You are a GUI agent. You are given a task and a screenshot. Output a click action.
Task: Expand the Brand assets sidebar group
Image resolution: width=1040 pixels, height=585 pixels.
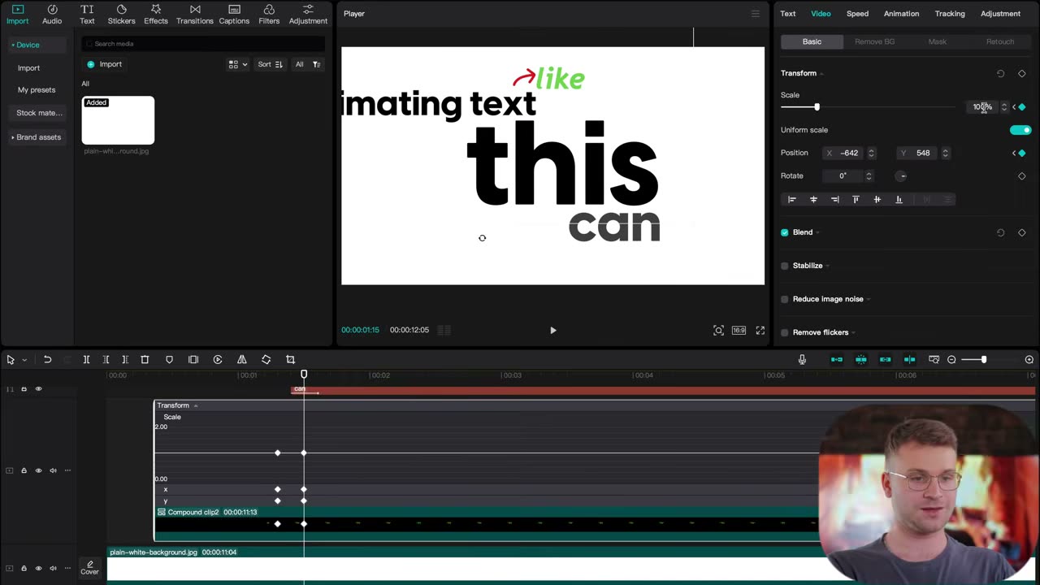(36, 137)
